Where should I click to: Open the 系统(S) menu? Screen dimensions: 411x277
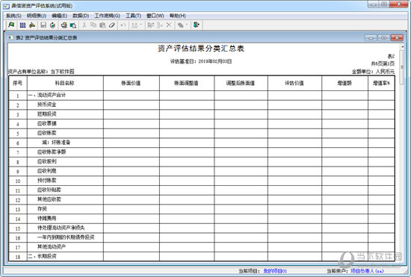tap(13, 16)
